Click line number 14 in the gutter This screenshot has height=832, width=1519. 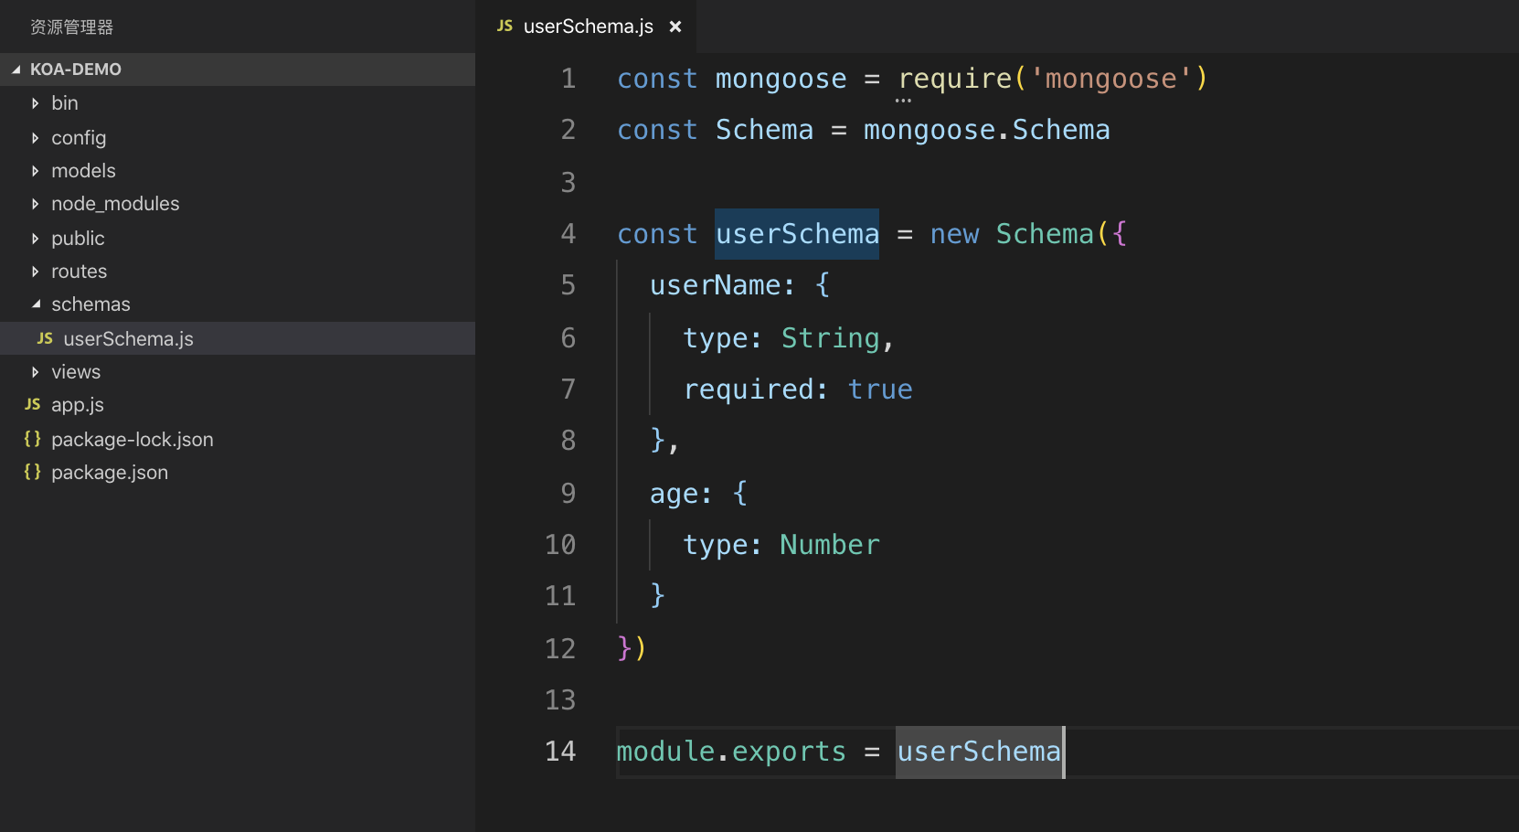pyautogui.click(x=560, y=752)
